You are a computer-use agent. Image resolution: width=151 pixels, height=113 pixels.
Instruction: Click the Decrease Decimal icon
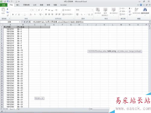click(92, 14)
